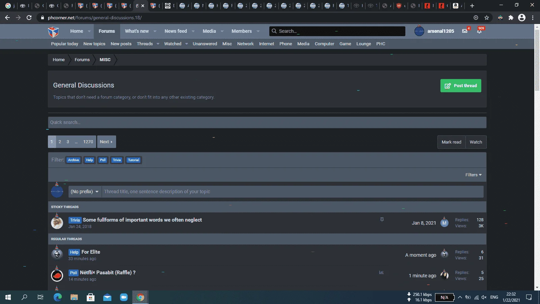Click avatar of the For Elite author
This screenshot has height=304, width=540.
[x=57, y=255]
